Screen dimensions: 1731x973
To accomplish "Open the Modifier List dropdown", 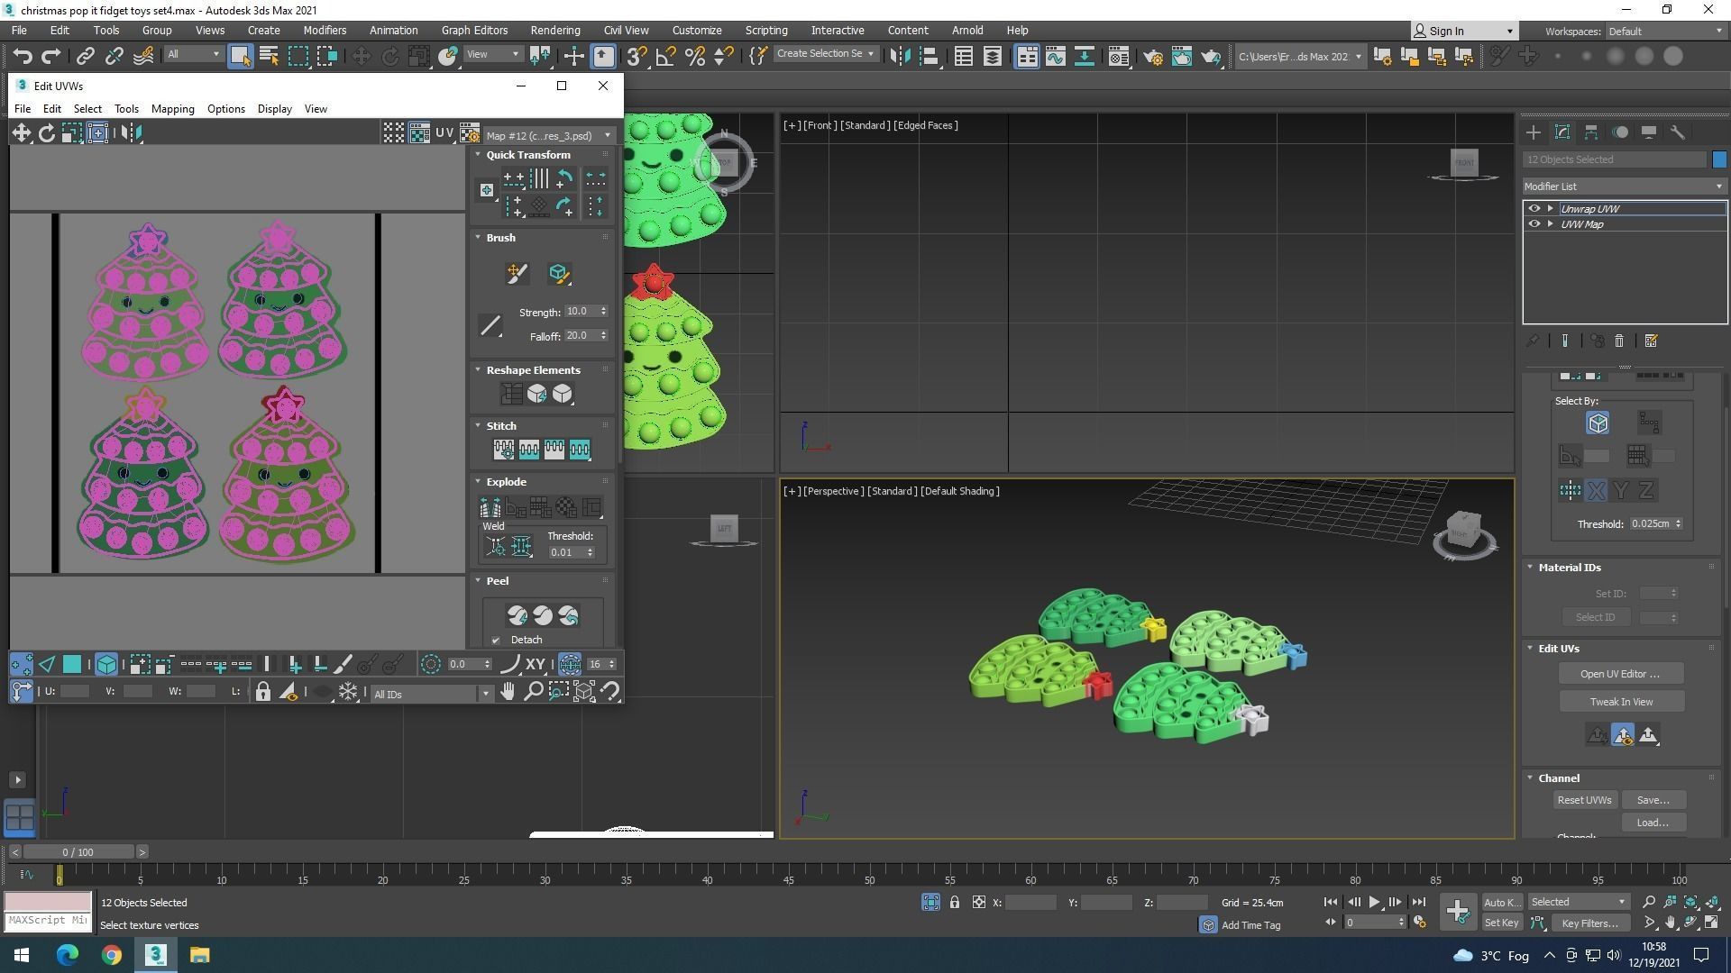I will [x=1624, y=186].
